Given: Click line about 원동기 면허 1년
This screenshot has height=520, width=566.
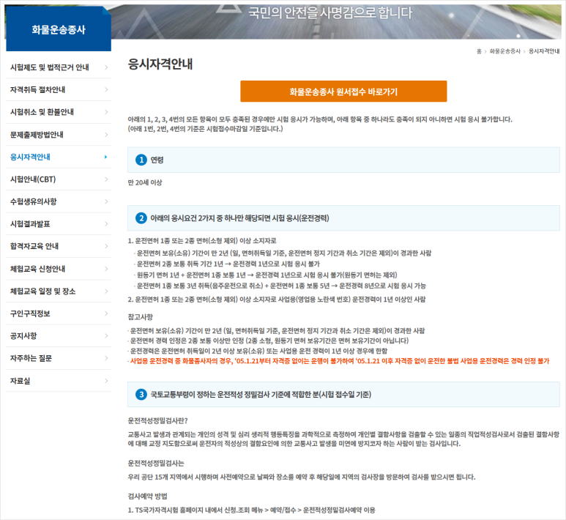Looking at the screenshot, I should (x=266, y=275).
